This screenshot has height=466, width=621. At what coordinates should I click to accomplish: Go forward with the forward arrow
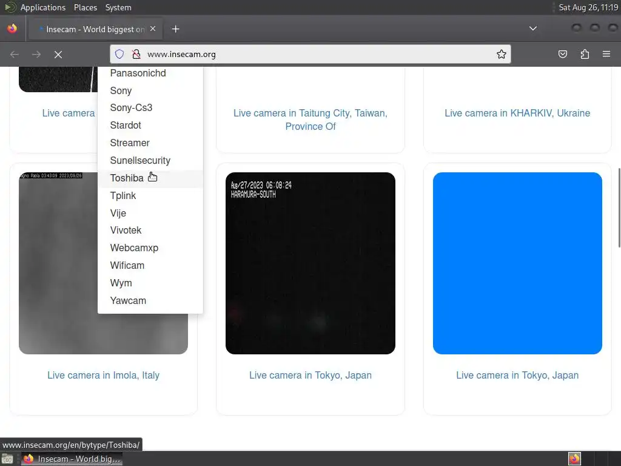point(36,54)
